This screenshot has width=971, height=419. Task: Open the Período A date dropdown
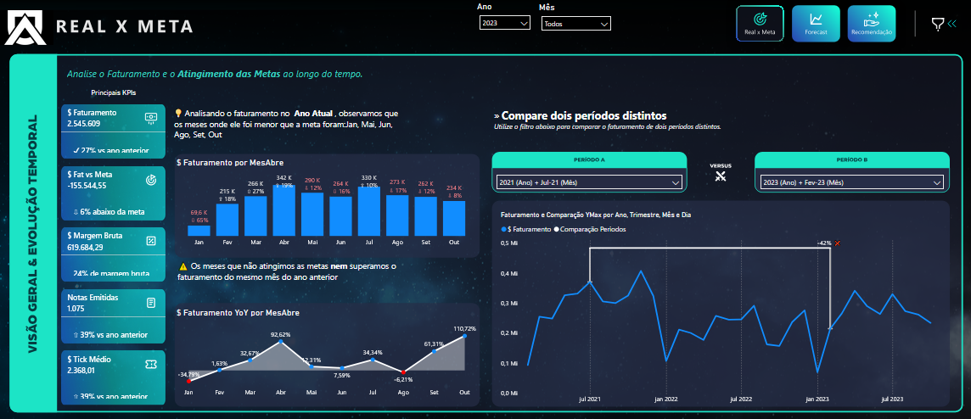[x=589, y=182]
